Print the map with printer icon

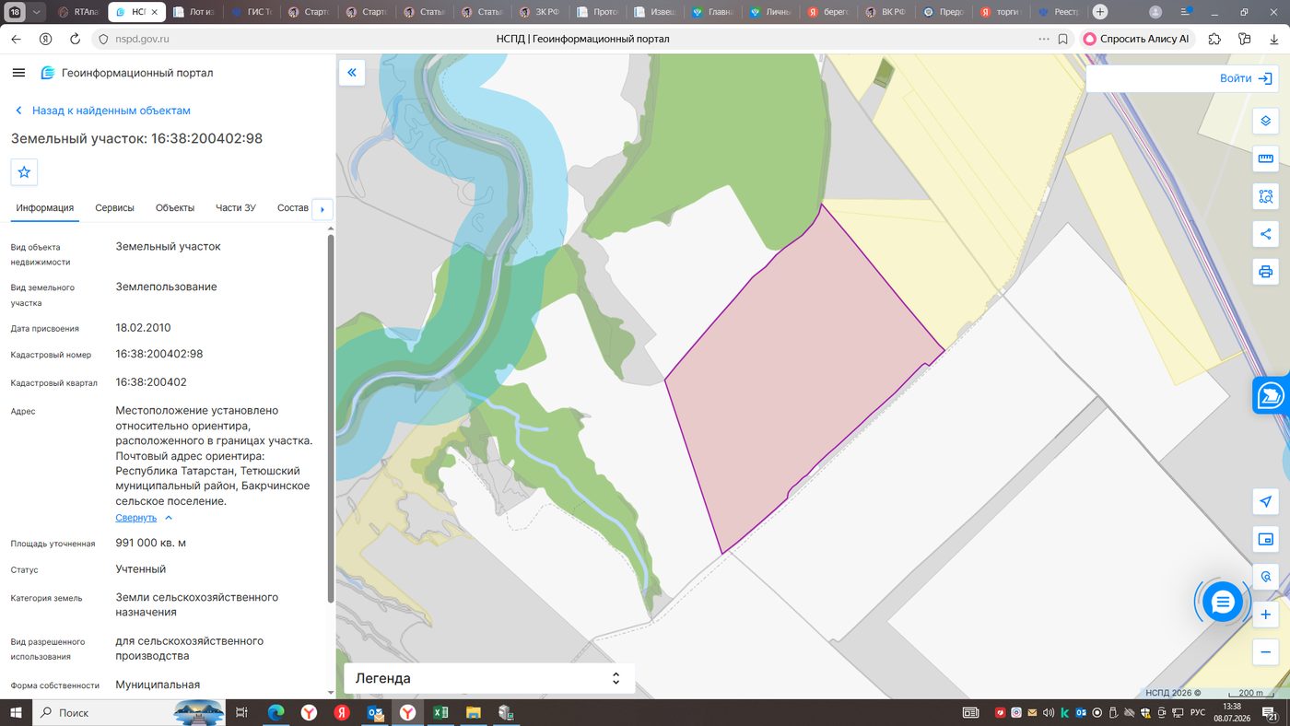pyautogui.click(x=1265, y=272)
